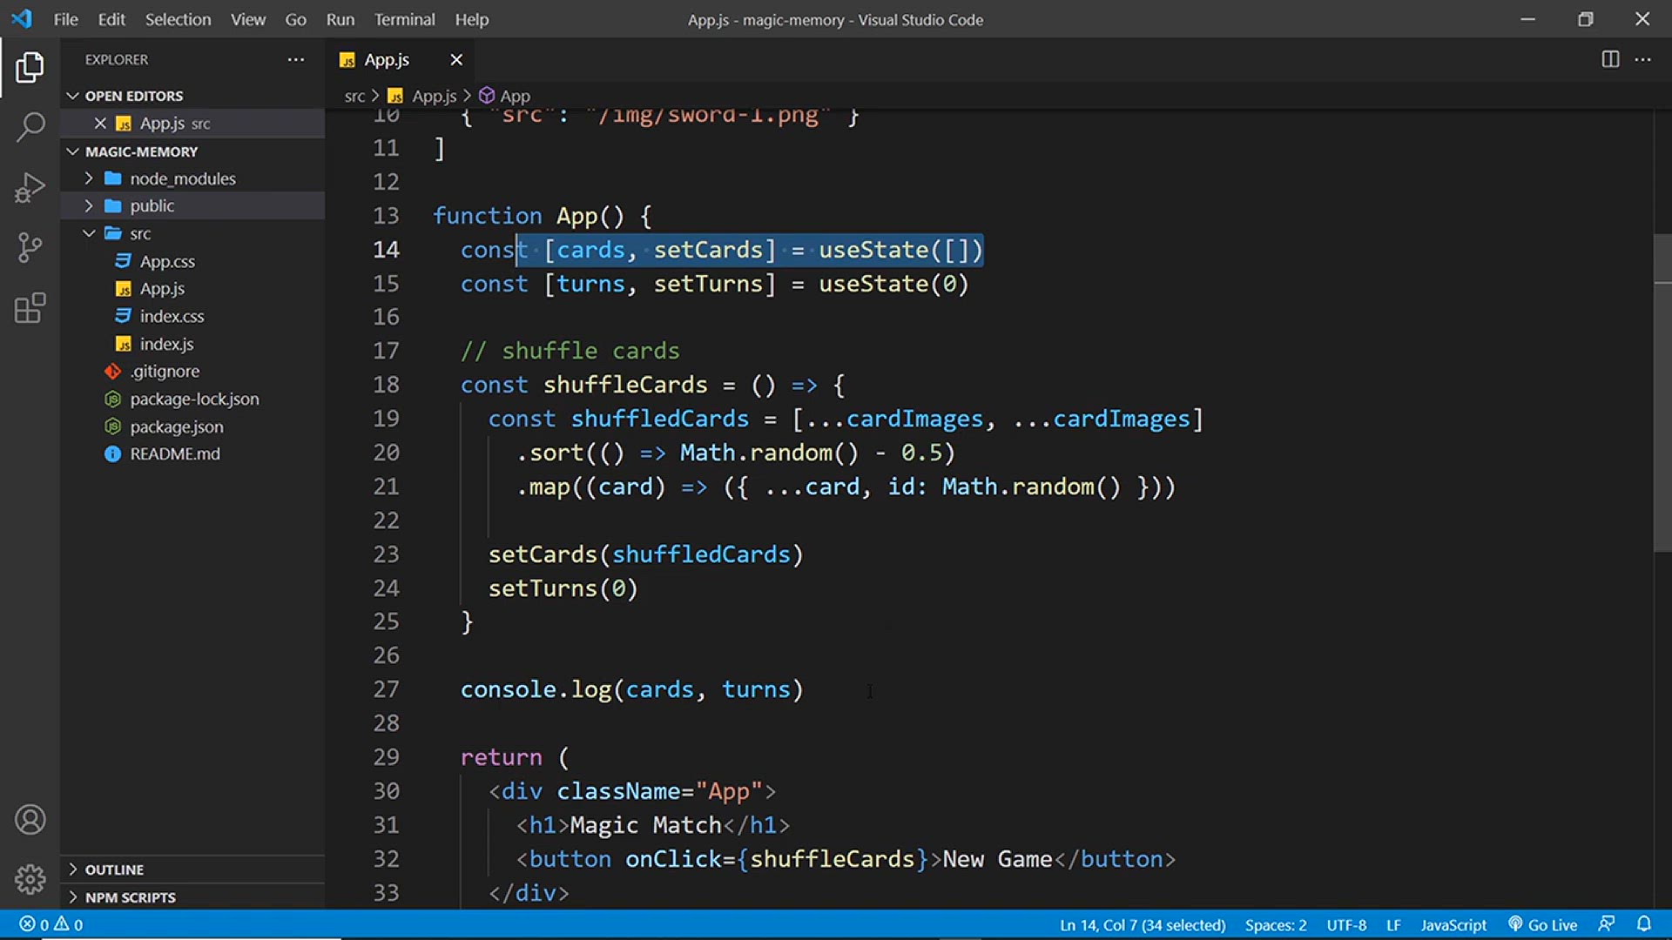This screenshot has height=940, width=1672.
Task: Click the errors and warnings status indicator
Action: point(51,924)
